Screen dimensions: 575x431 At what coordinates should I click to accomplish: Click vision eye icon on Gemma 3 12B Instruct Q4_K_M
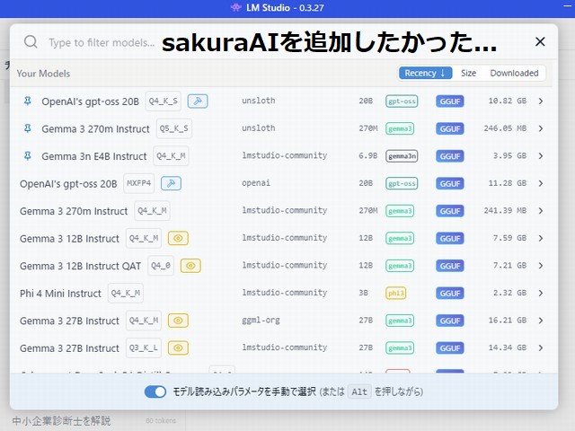(x=178, y=238)
